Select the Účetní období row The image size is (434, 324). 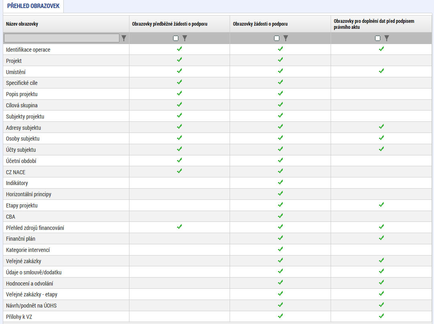[x=218, y=161]
